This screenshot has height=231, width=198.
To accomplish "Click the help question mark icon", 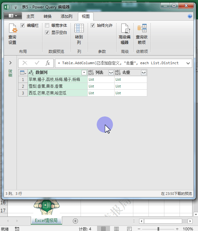I will click(190, 16).
